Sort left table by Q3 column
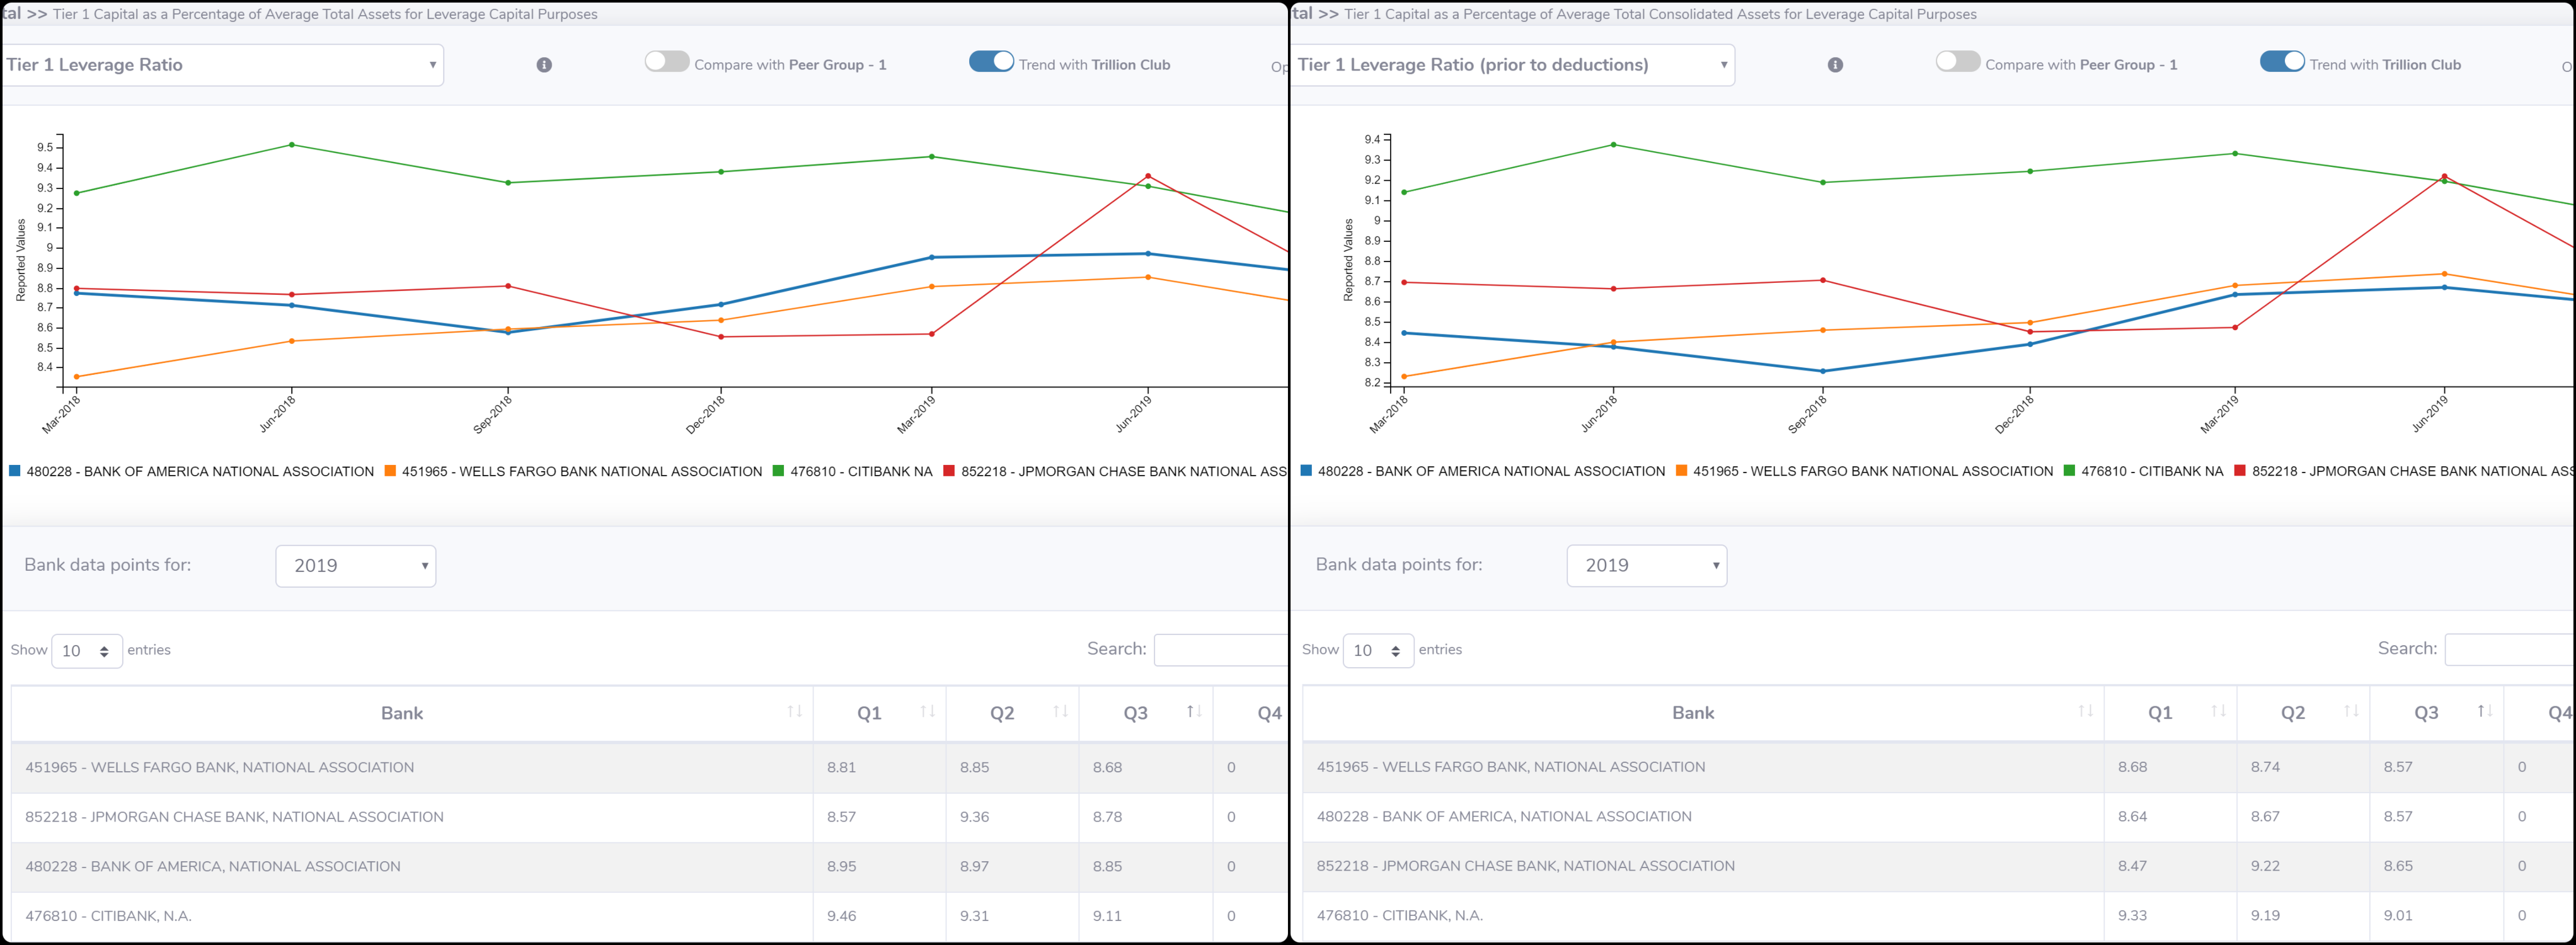The width and height of the screenshot is (2576, 945). tap(1146, 714)
